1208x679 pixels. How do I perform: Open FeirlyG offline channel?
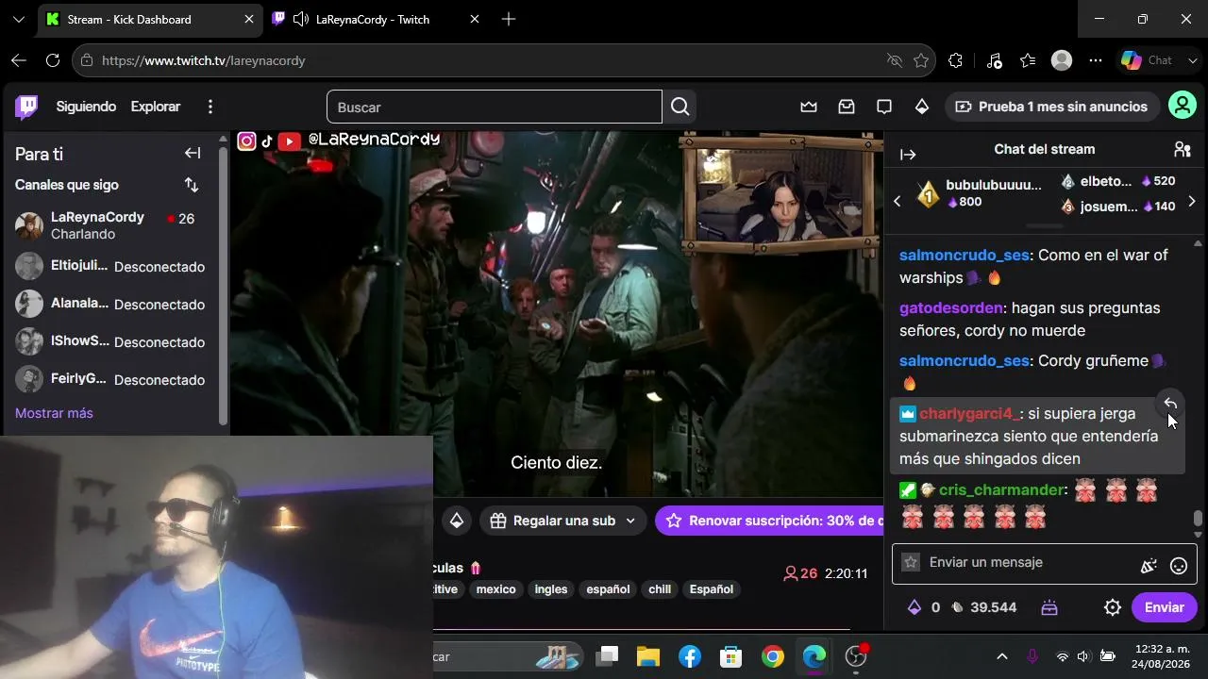click(109, 380)
